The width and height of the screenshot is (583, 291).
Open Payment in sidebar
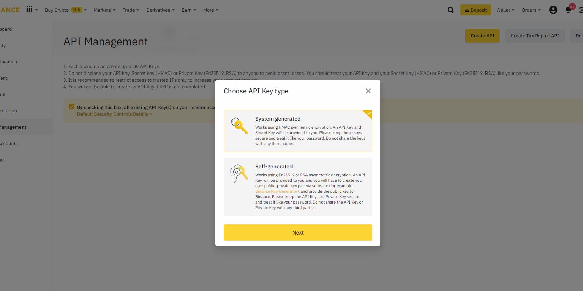click(26, 78)
